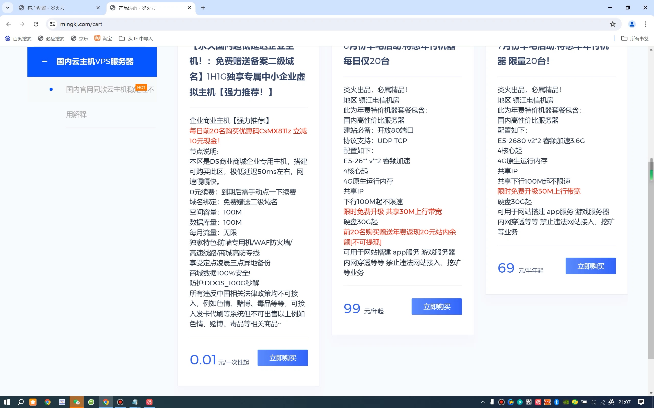Image resolution: width=654 pixels, height=408 pixels.
Task: Click the microphone tray icon
Action: pyautogui.click(x=492, y=402)
